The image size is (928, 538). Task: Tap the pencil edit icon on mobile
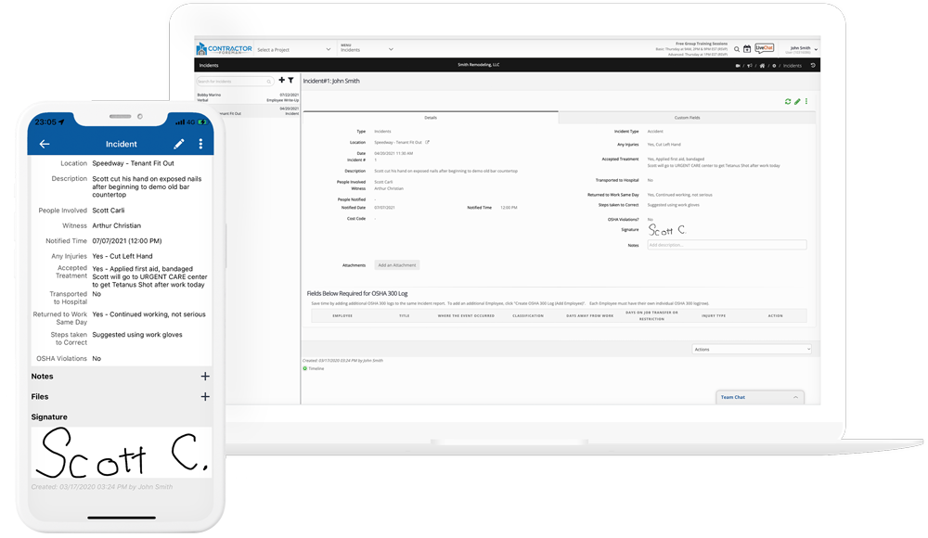pyautogui.click(x=179, y=145)
